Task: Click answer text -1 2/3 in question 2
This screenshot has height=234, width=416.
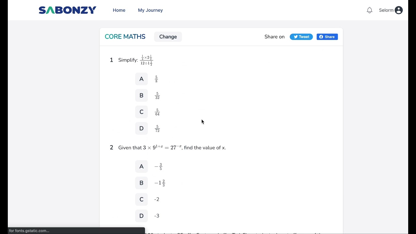Action: [x=160, y=183]
